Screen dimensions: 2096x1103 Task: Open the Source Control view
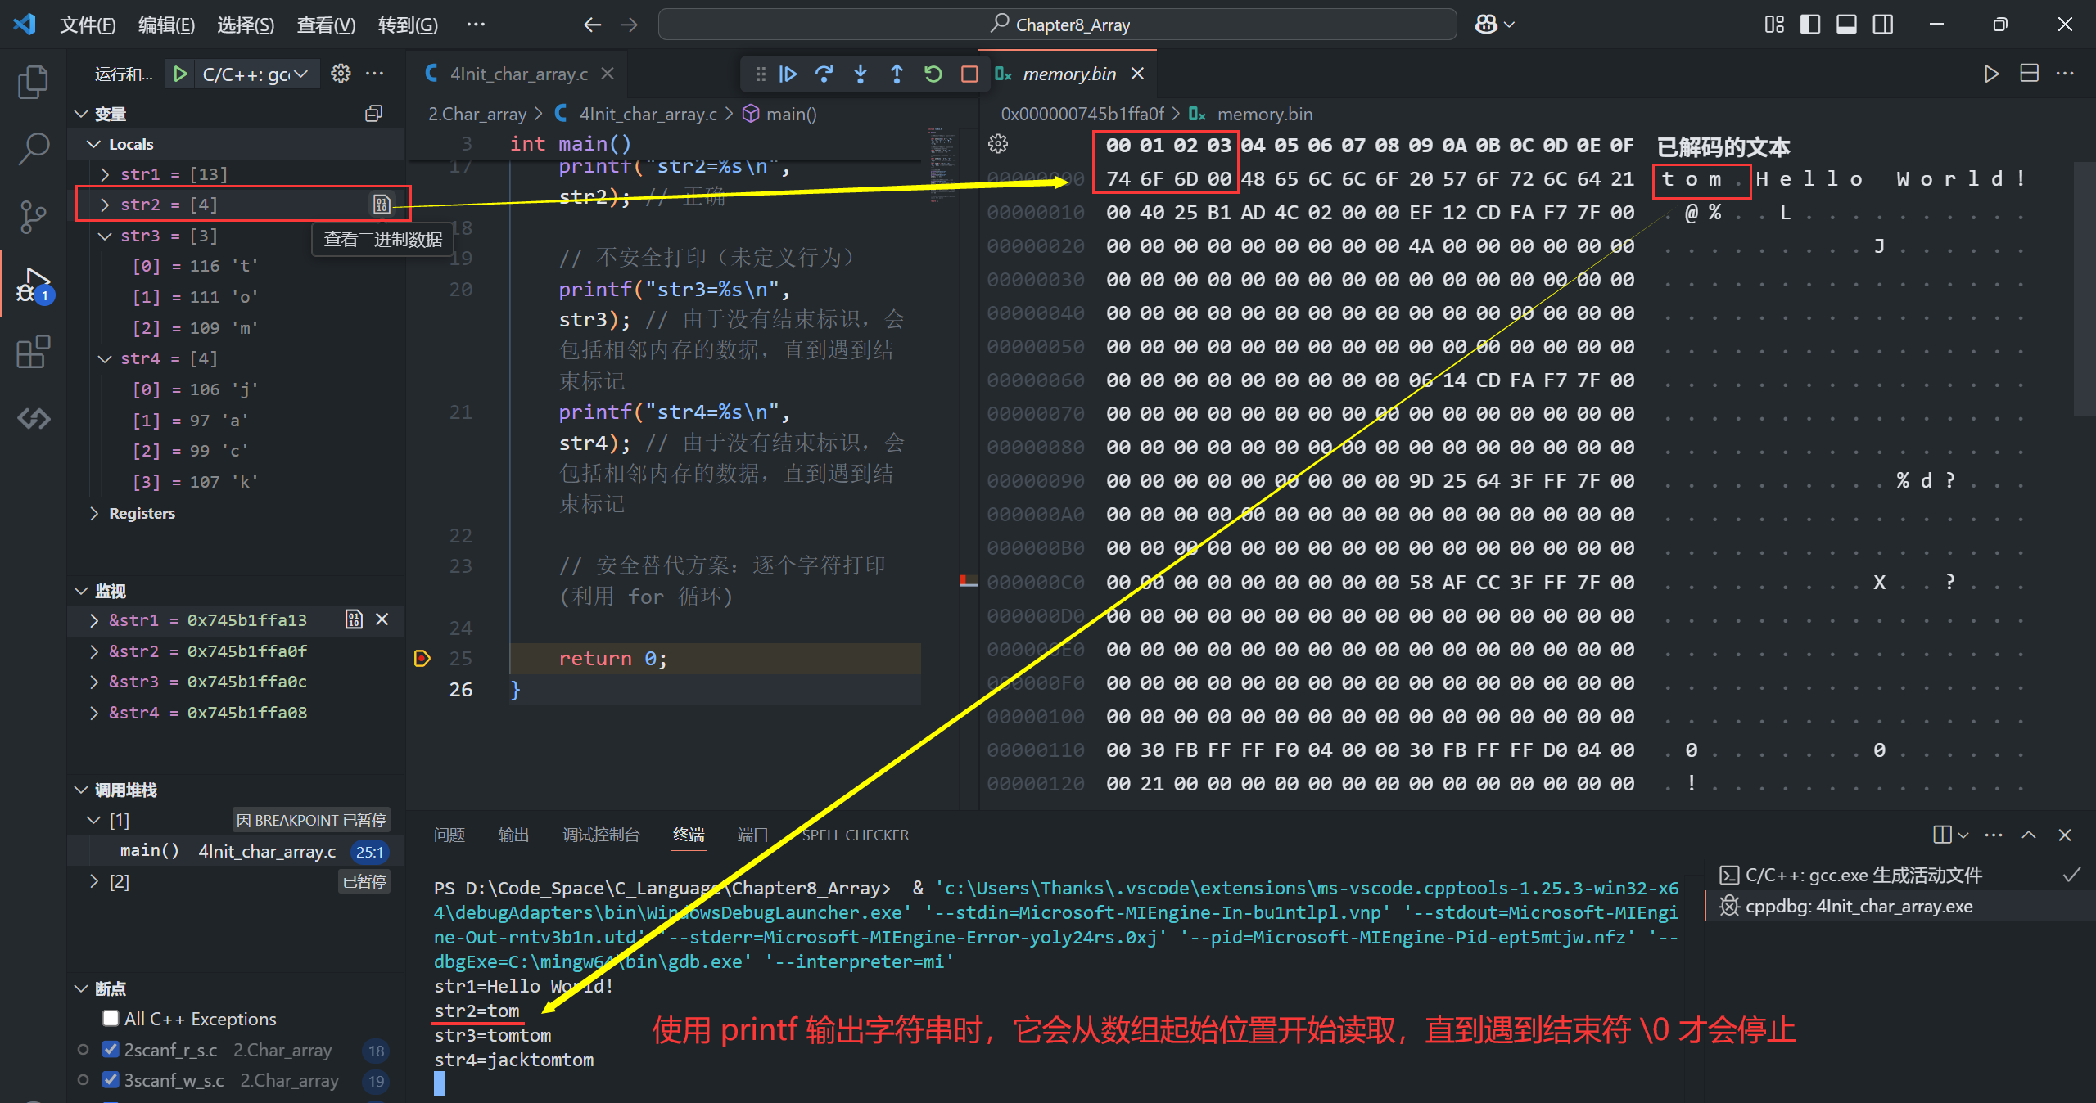tap(33, 217)
